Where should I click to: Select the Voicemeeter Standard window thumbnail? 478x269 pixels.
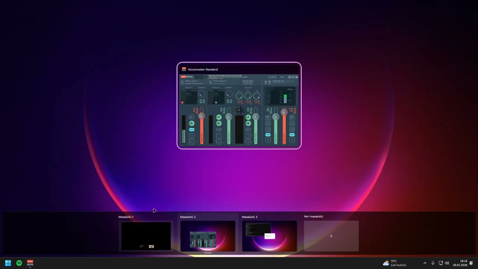(239, 106)
